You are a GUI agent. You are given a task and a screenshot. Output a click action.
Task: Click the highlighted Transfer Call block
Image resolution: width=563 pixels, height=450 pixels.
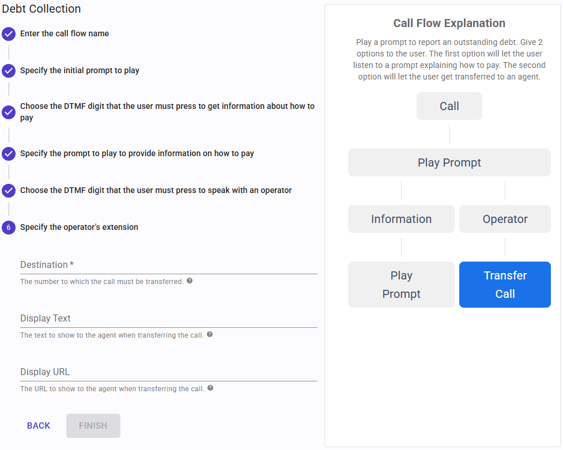505,284
